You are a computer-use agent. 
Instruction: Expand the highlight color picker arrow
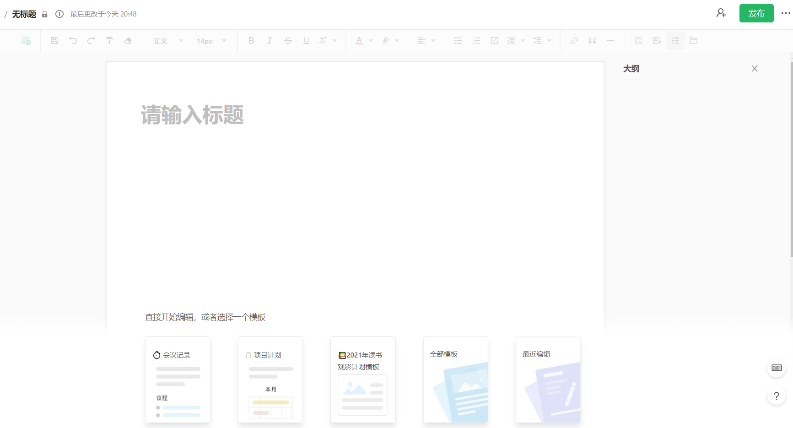coord(397,41)
